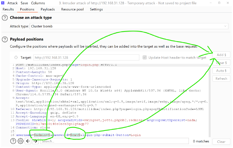
Task: Click the Burp Suite lightning logo icon
Action: [3, 3]
